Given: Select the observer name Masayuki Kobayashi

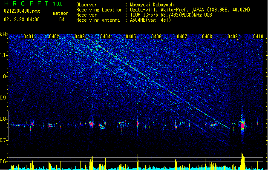Looking at the screenshot, I should click(153, 5).
